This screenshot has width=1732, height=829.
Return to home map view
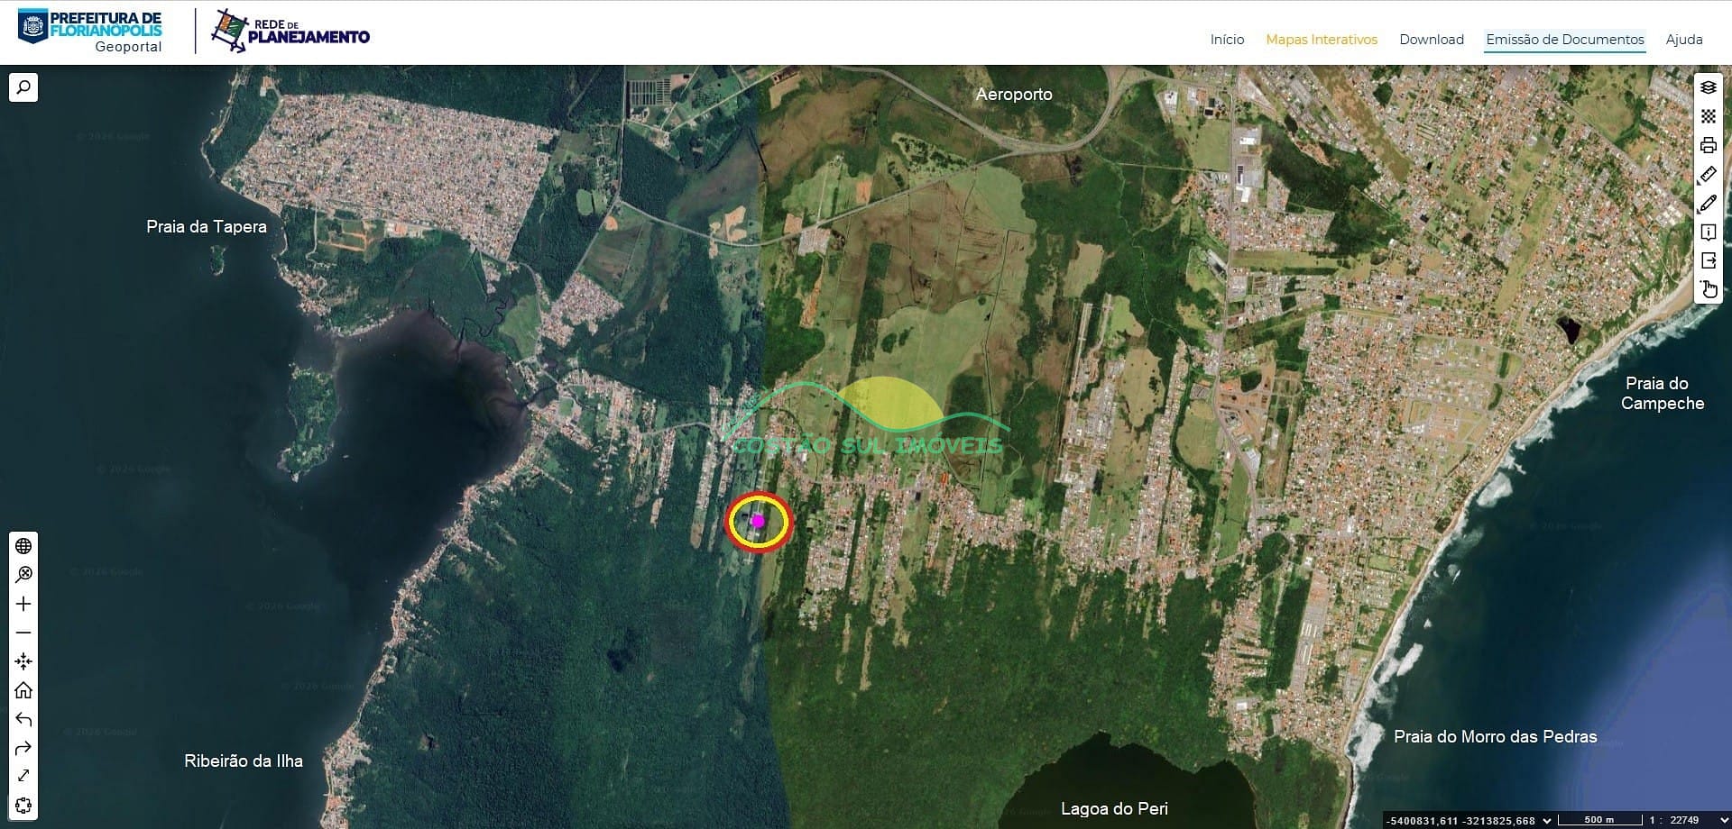[x=23, y=690]
